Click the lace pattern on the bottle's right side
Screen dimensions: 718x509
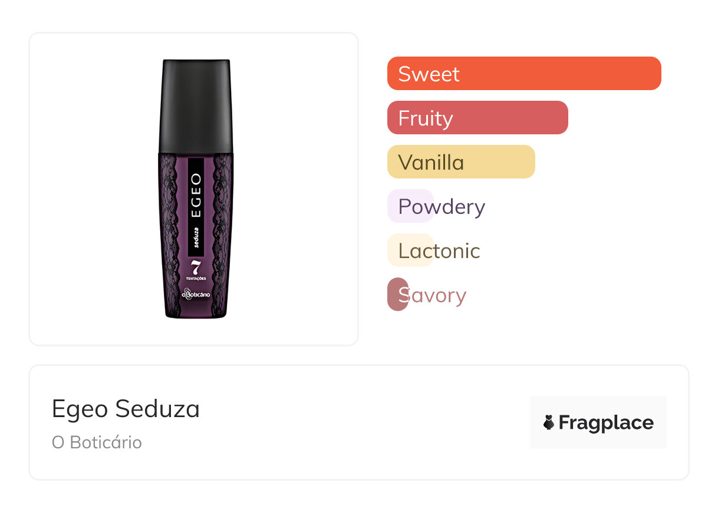pyautogui.click(x=222, y=230)
